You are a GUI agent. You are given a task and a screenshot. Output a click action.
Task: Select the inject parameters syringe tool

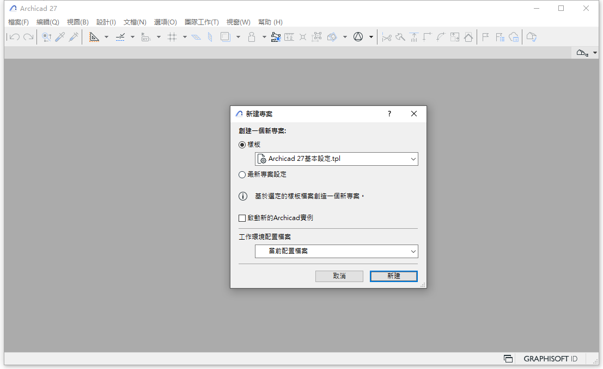(75, 36)
